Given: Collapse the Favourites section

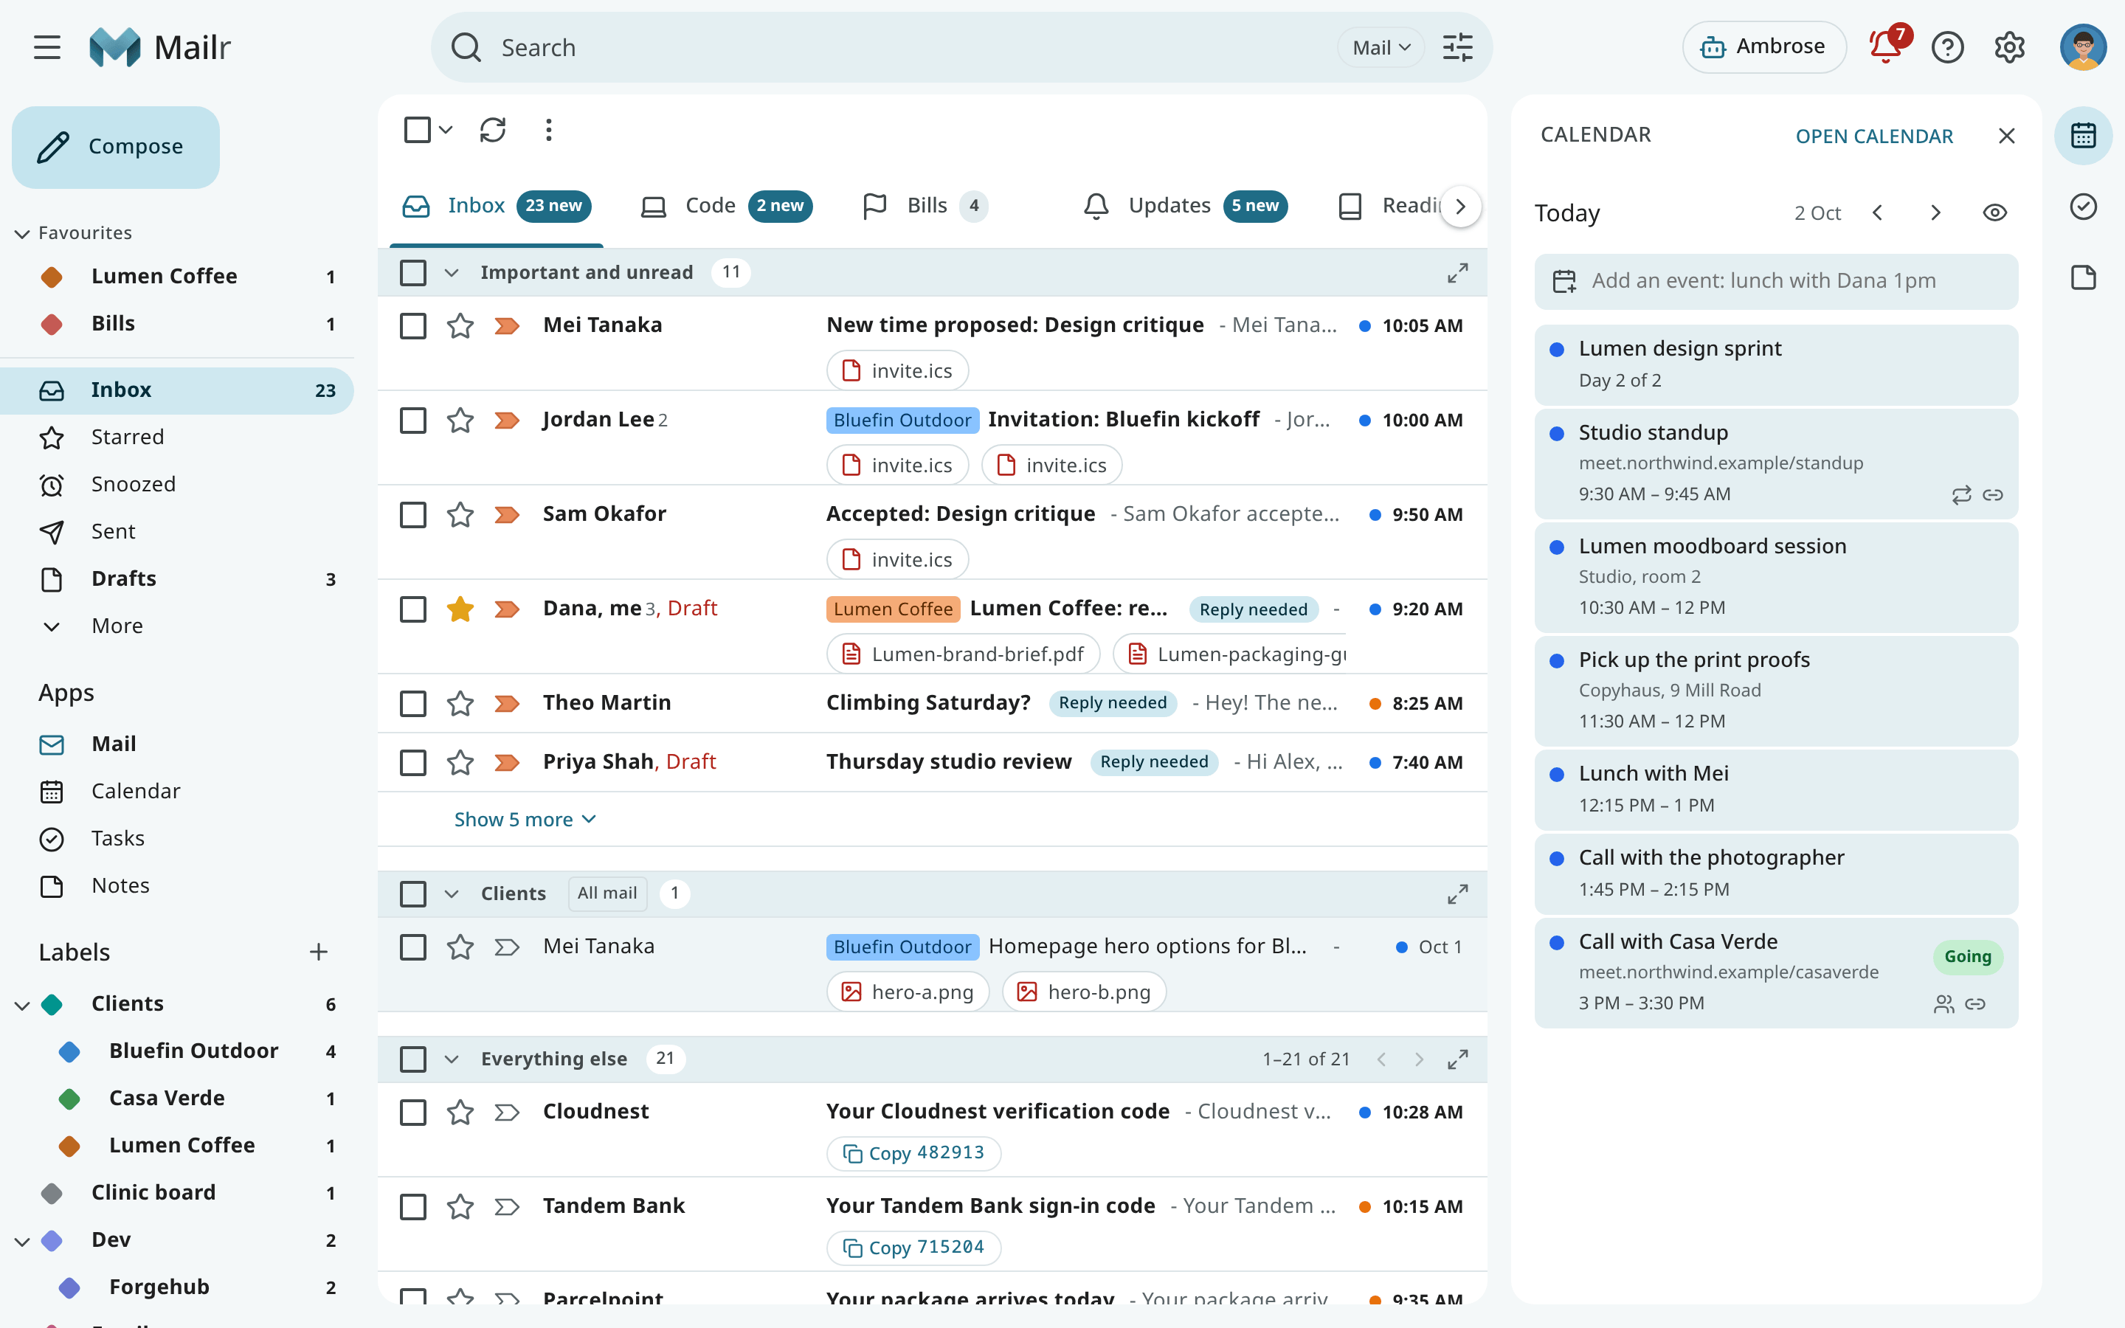Looking at the screenshot, I should click(22, 234).
